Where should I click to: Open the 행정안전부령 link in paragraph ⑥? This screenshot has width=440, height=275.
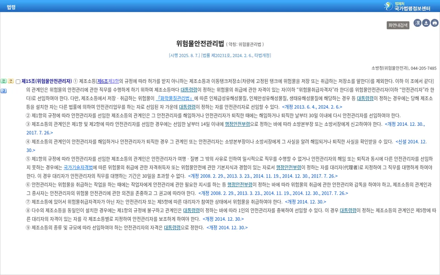[x=240, y=184]
